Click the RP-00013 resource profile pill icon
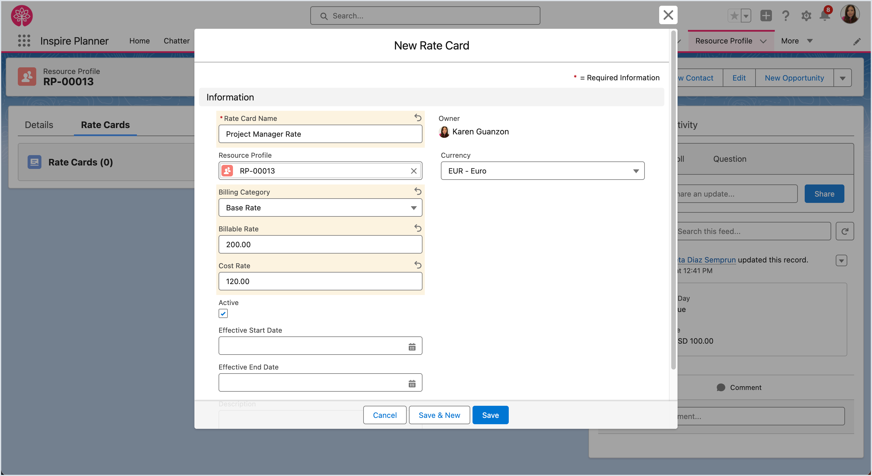Viewport: 872px width, 476px height. (227, 171)
